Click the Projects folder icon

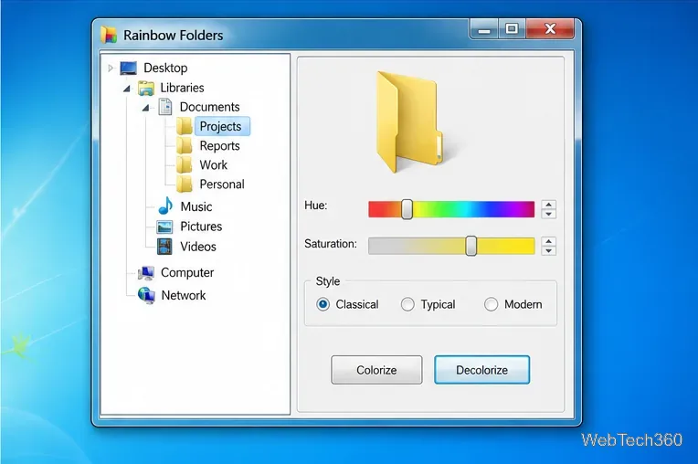pyautogui.click(x=185, y=126)
